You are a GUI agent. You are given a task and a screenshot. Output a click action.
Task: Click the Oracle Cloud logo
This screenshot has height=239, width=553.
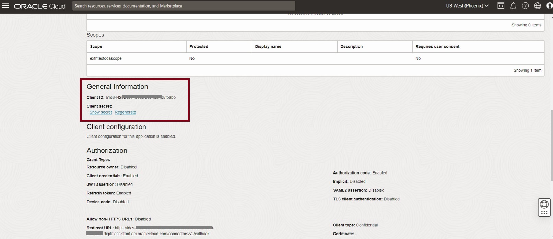tap(40, 6)
